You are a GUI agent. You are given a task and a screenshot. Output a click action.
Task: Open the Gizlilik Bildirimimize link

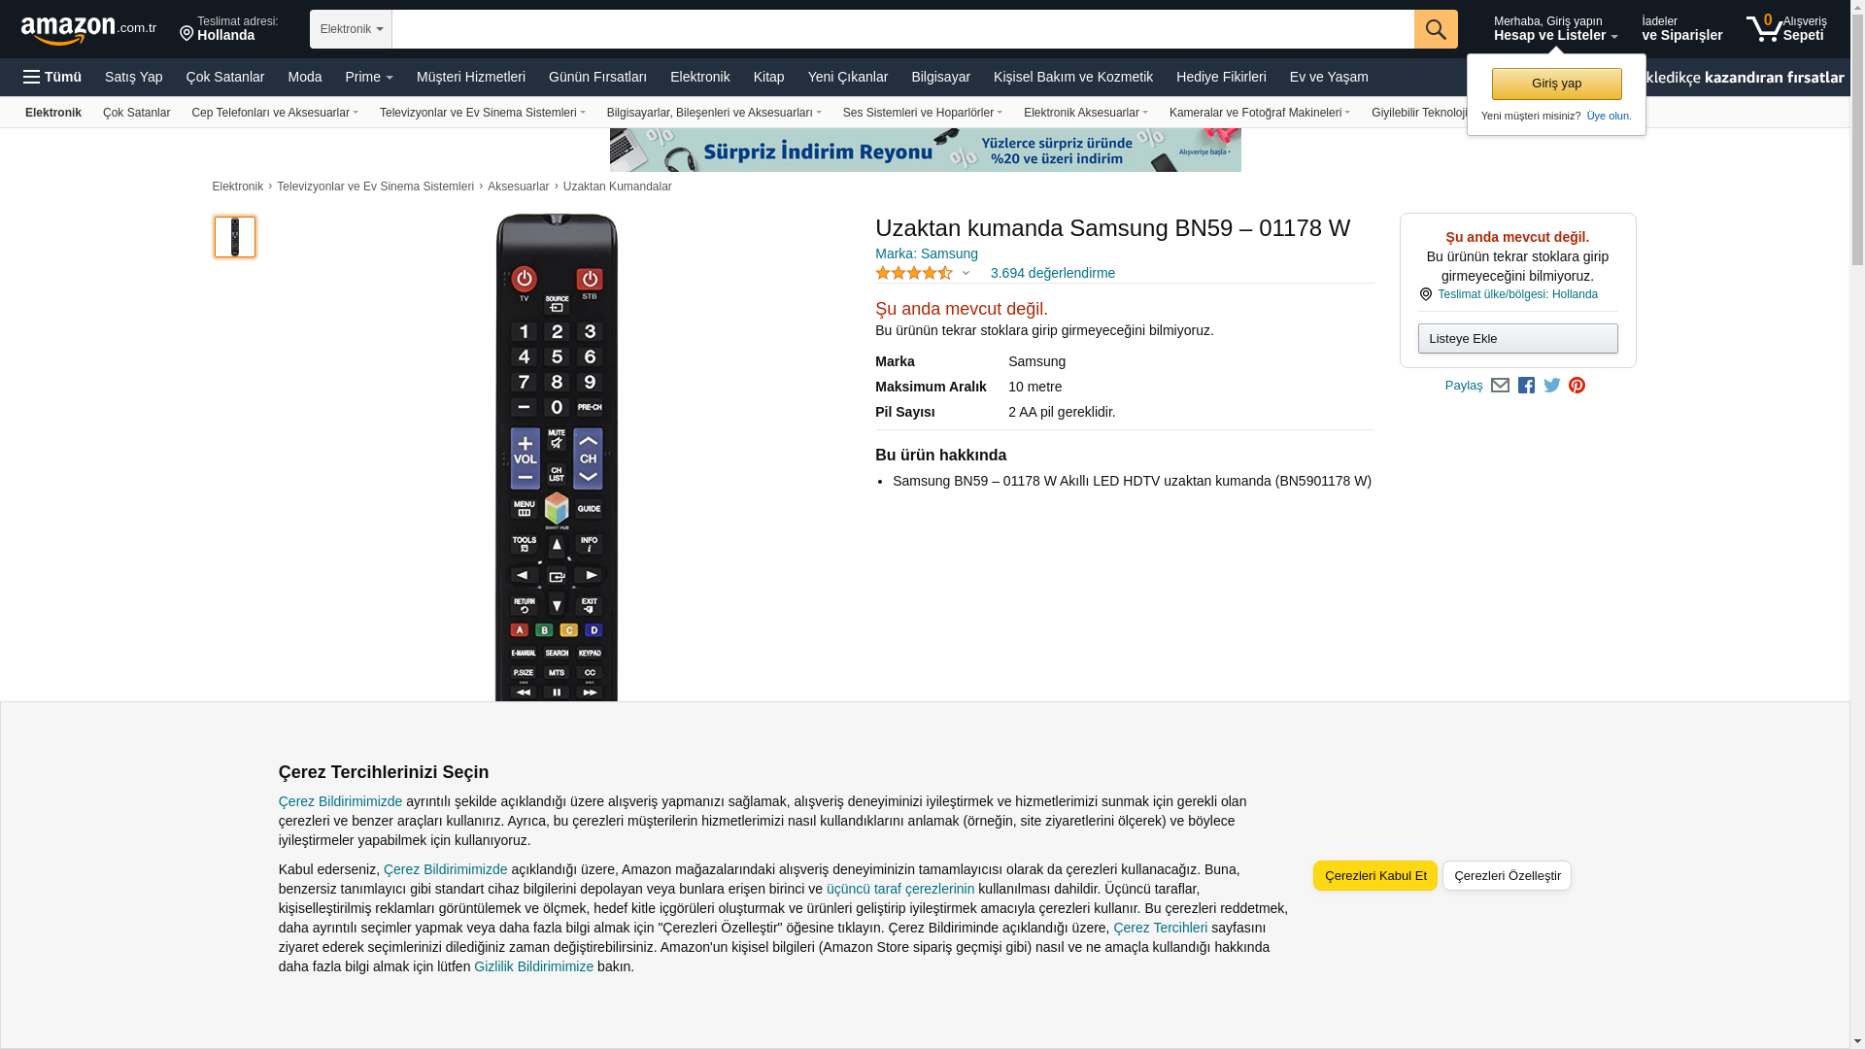[533, 966]
